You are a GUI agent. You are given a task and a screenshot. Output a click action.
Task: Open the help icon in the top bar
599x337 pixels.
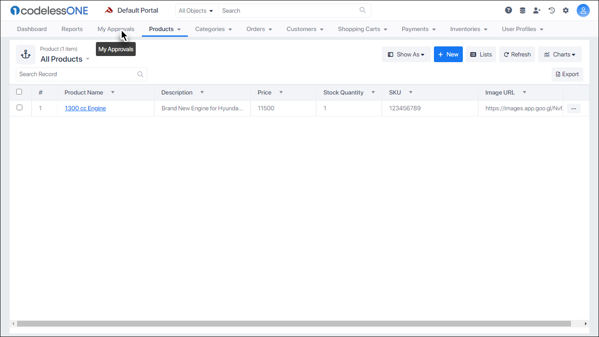click(x=508, y=10)
